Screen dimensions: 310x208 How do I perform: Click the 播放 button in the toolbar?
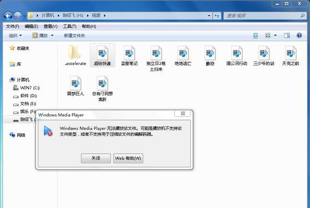[x=40, y=35]
